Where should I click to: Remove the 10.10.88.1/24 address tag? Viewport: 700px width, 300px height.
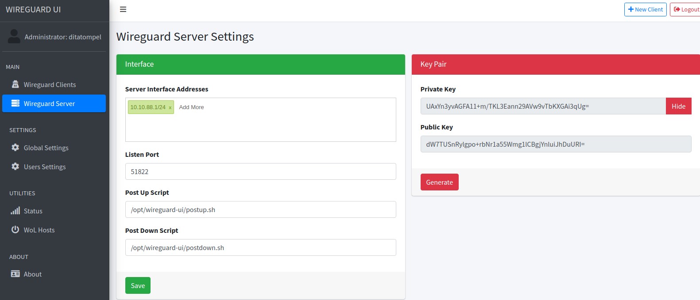170,107
